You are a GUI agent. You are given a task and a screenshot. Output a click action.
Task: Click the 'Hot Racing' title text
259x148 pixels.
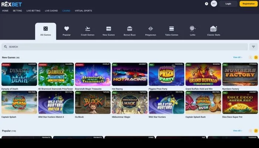[117, 89]
